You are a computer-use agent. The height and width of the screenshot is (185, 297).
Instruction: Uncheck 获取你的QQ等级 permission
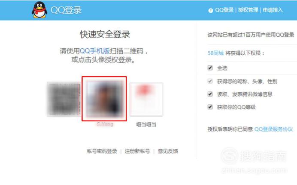210,107
